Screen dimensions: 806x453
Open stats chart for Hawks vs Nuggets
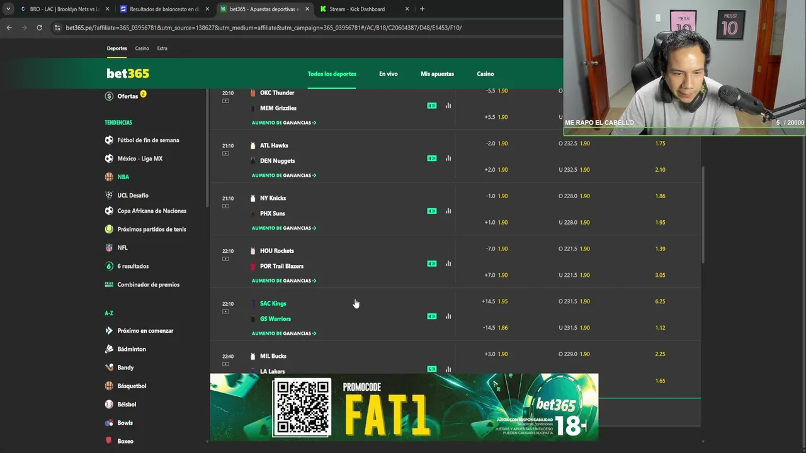pos(448,158)
